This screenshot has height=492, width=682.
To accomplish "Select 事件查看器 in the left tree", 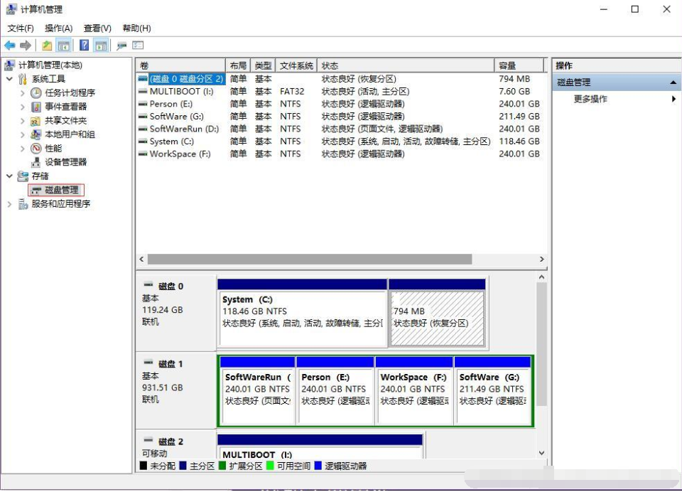I will tap(65, 107).
